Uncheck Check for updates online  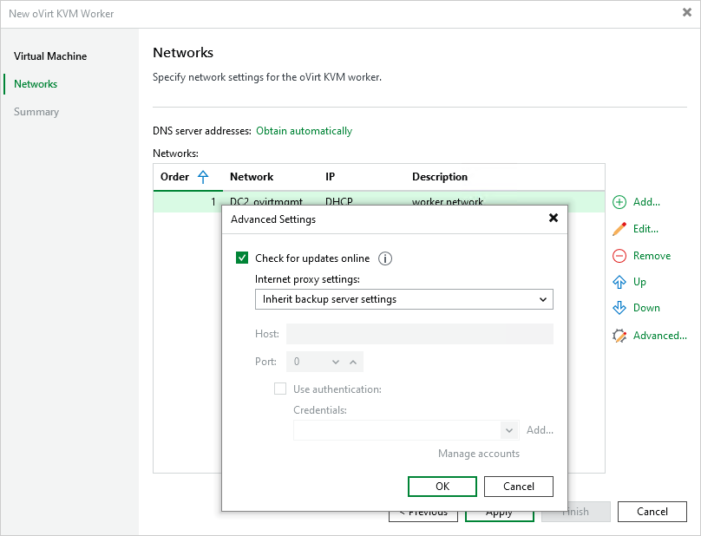[242, 258]
